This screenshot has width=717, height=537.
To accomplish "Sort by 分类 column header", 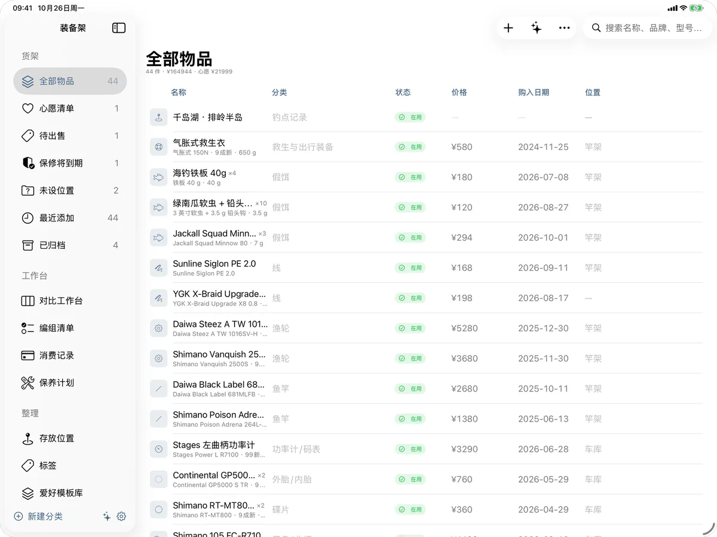I will 280,92.
